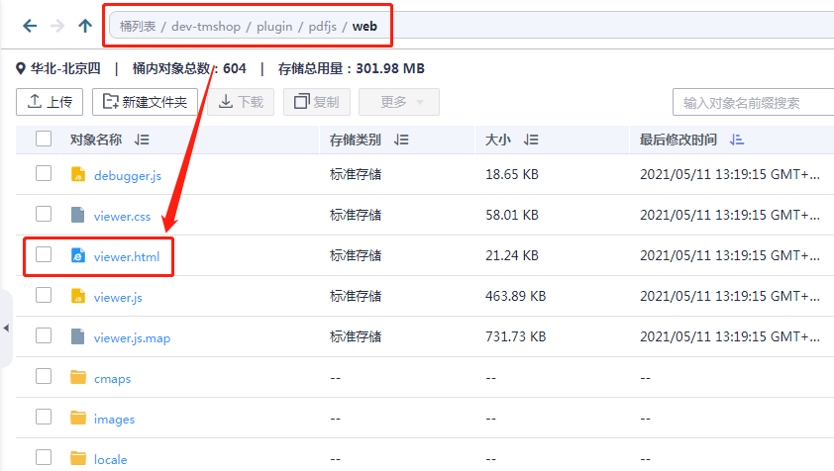Select the 731.73 KB size cell
834x471 pixels.
tap(515, 336)
